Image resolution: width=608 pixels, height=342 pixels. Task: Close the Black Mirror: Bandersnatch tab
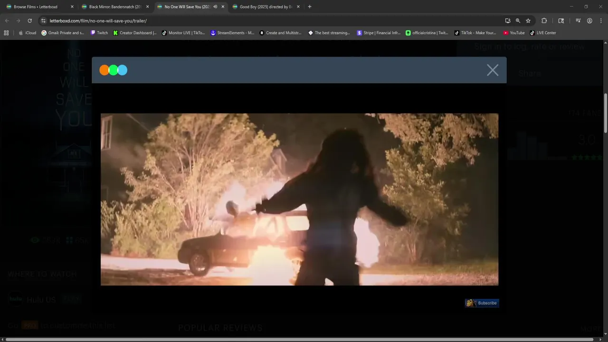[148, 7]
